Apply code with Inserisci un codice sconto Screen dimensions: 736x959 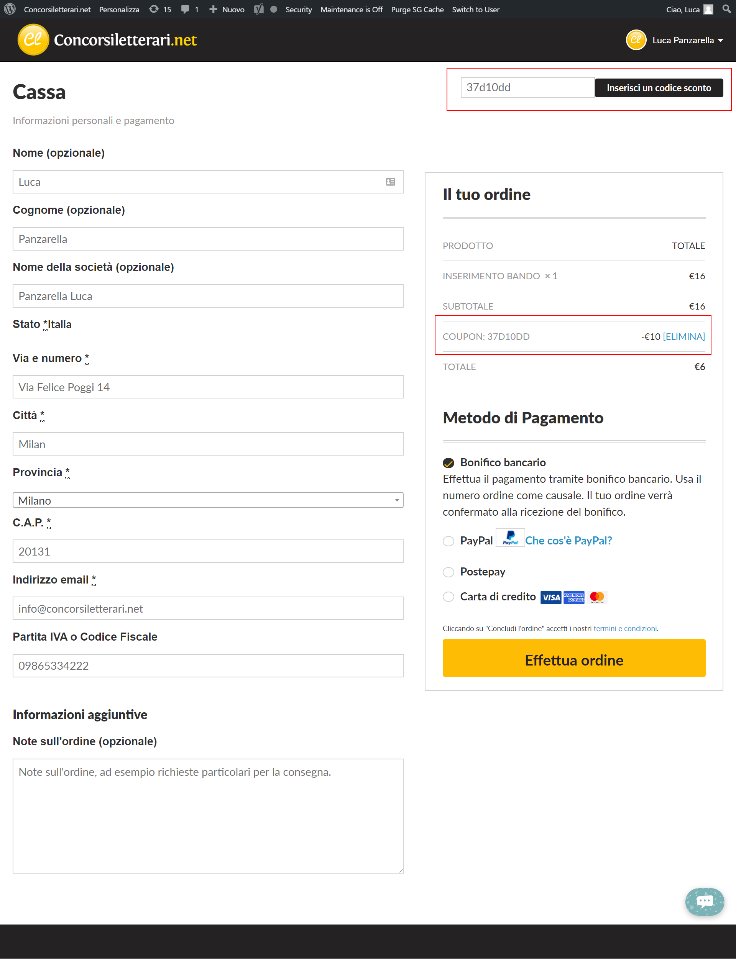[659, 88]
